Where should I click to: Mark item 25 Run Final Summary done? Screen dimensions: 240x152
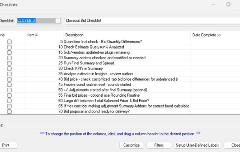(x=9, y=63)
